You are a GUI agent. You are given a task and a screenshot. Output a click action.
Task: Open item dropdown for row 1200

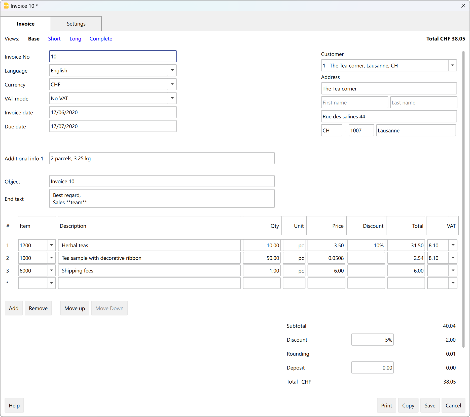[x=51, y=245]
